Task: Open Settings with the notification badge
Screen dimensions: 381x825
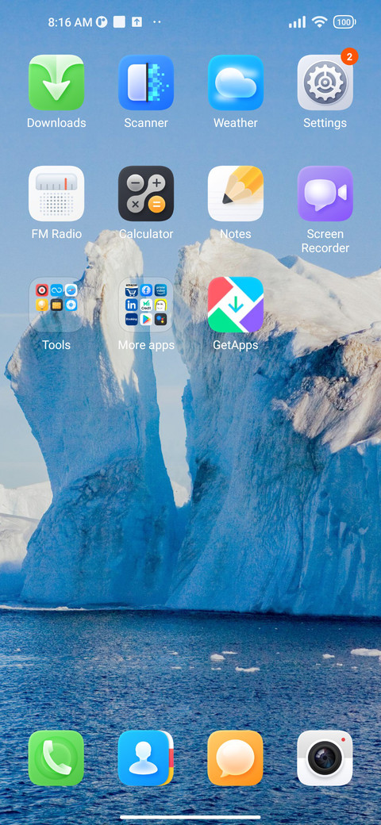Action: click(325, 82)
